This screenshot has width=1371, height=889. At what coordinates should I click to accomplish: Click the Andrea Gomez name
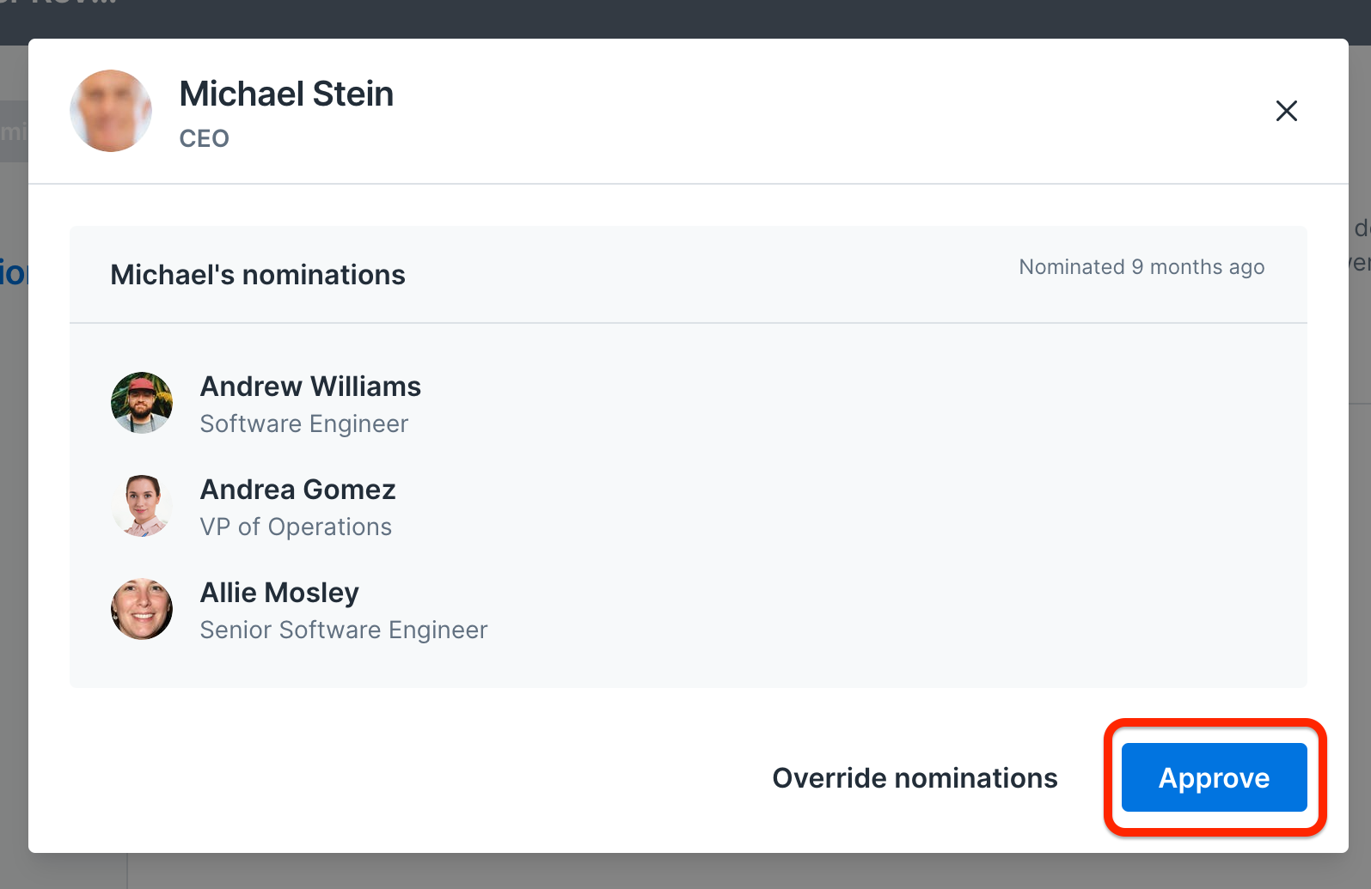coord(297,490)
